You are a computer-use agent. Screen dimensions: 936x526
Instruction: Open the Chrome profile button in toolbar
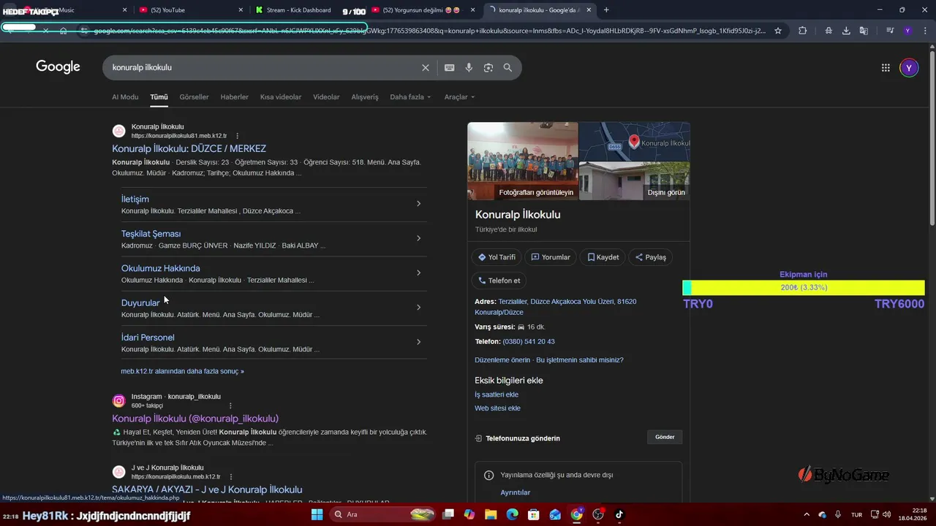pos(907,31)
